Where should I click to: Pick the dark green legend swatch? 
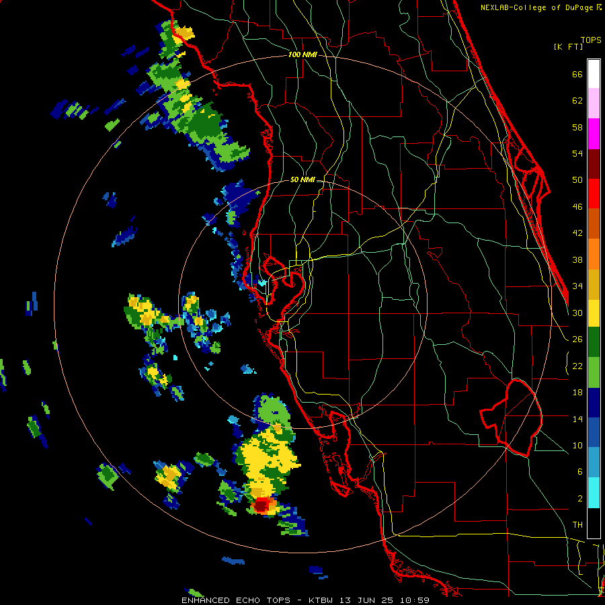point(594,342)
